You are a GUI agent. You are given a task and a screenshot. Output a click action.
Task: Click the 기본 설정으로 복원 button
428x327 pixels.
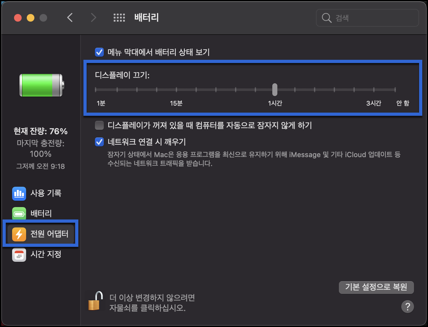point(376,287)
